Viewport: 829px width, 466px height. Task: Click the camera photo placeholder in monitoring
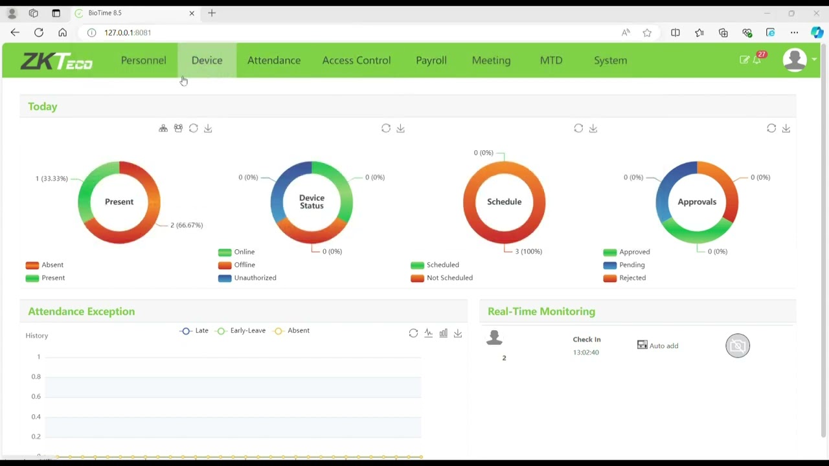click(738, 346)
